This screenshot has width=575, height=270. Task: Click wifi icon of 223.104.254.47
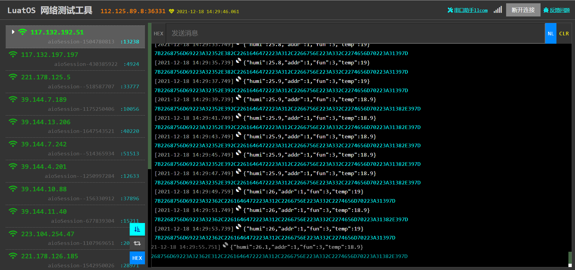point(13,234)
